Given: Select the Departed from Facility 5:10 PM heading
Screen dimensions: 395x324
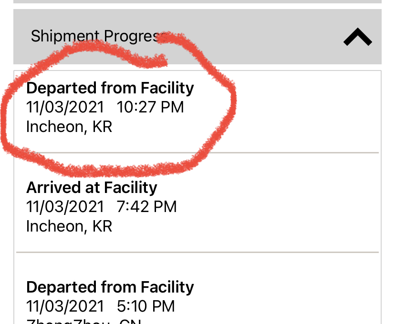Looking at the screenshot, I should tap(110, 287).
